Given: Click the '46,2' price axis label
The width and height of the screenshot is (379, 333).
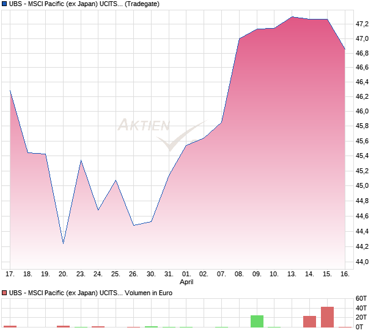Looking at the screenshot, I should 362,97.
